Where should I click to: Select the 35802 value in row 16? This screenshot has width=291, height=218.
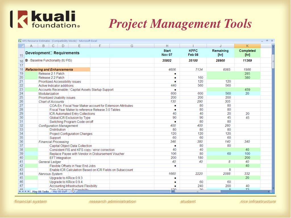tap(167, 61)
